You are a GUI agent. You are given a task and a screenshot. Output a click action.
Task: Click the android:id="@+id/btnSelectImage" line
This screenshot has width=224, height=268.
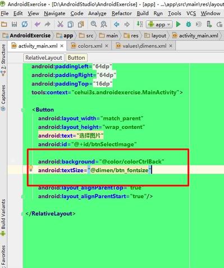click(x=88, y=144)
